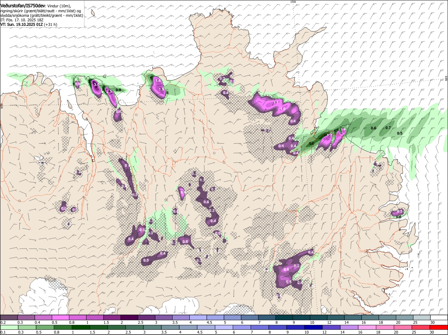Pick the 2.5 swatch in the rain scale
This screenshot has width=448, height=335.
click(134, 327)
